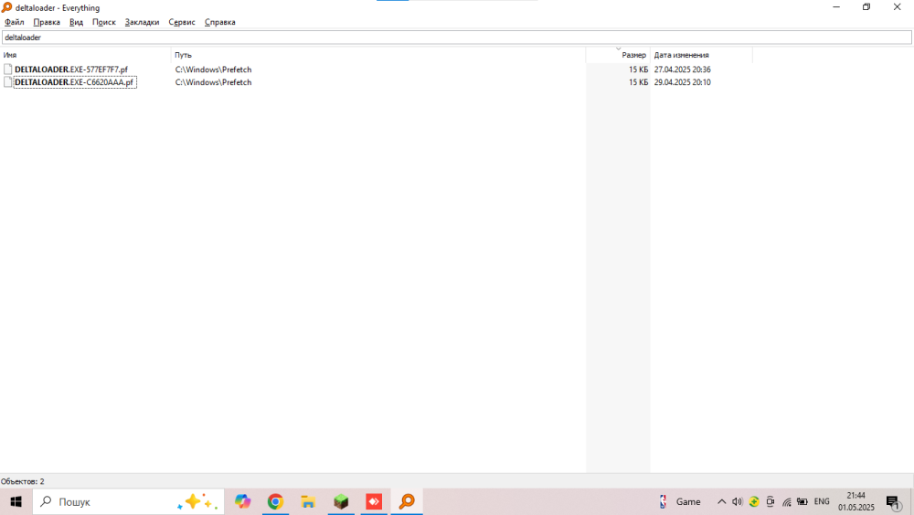Open the notification center icon
Screen dimensions: 914x515
[x=894, y=501]
